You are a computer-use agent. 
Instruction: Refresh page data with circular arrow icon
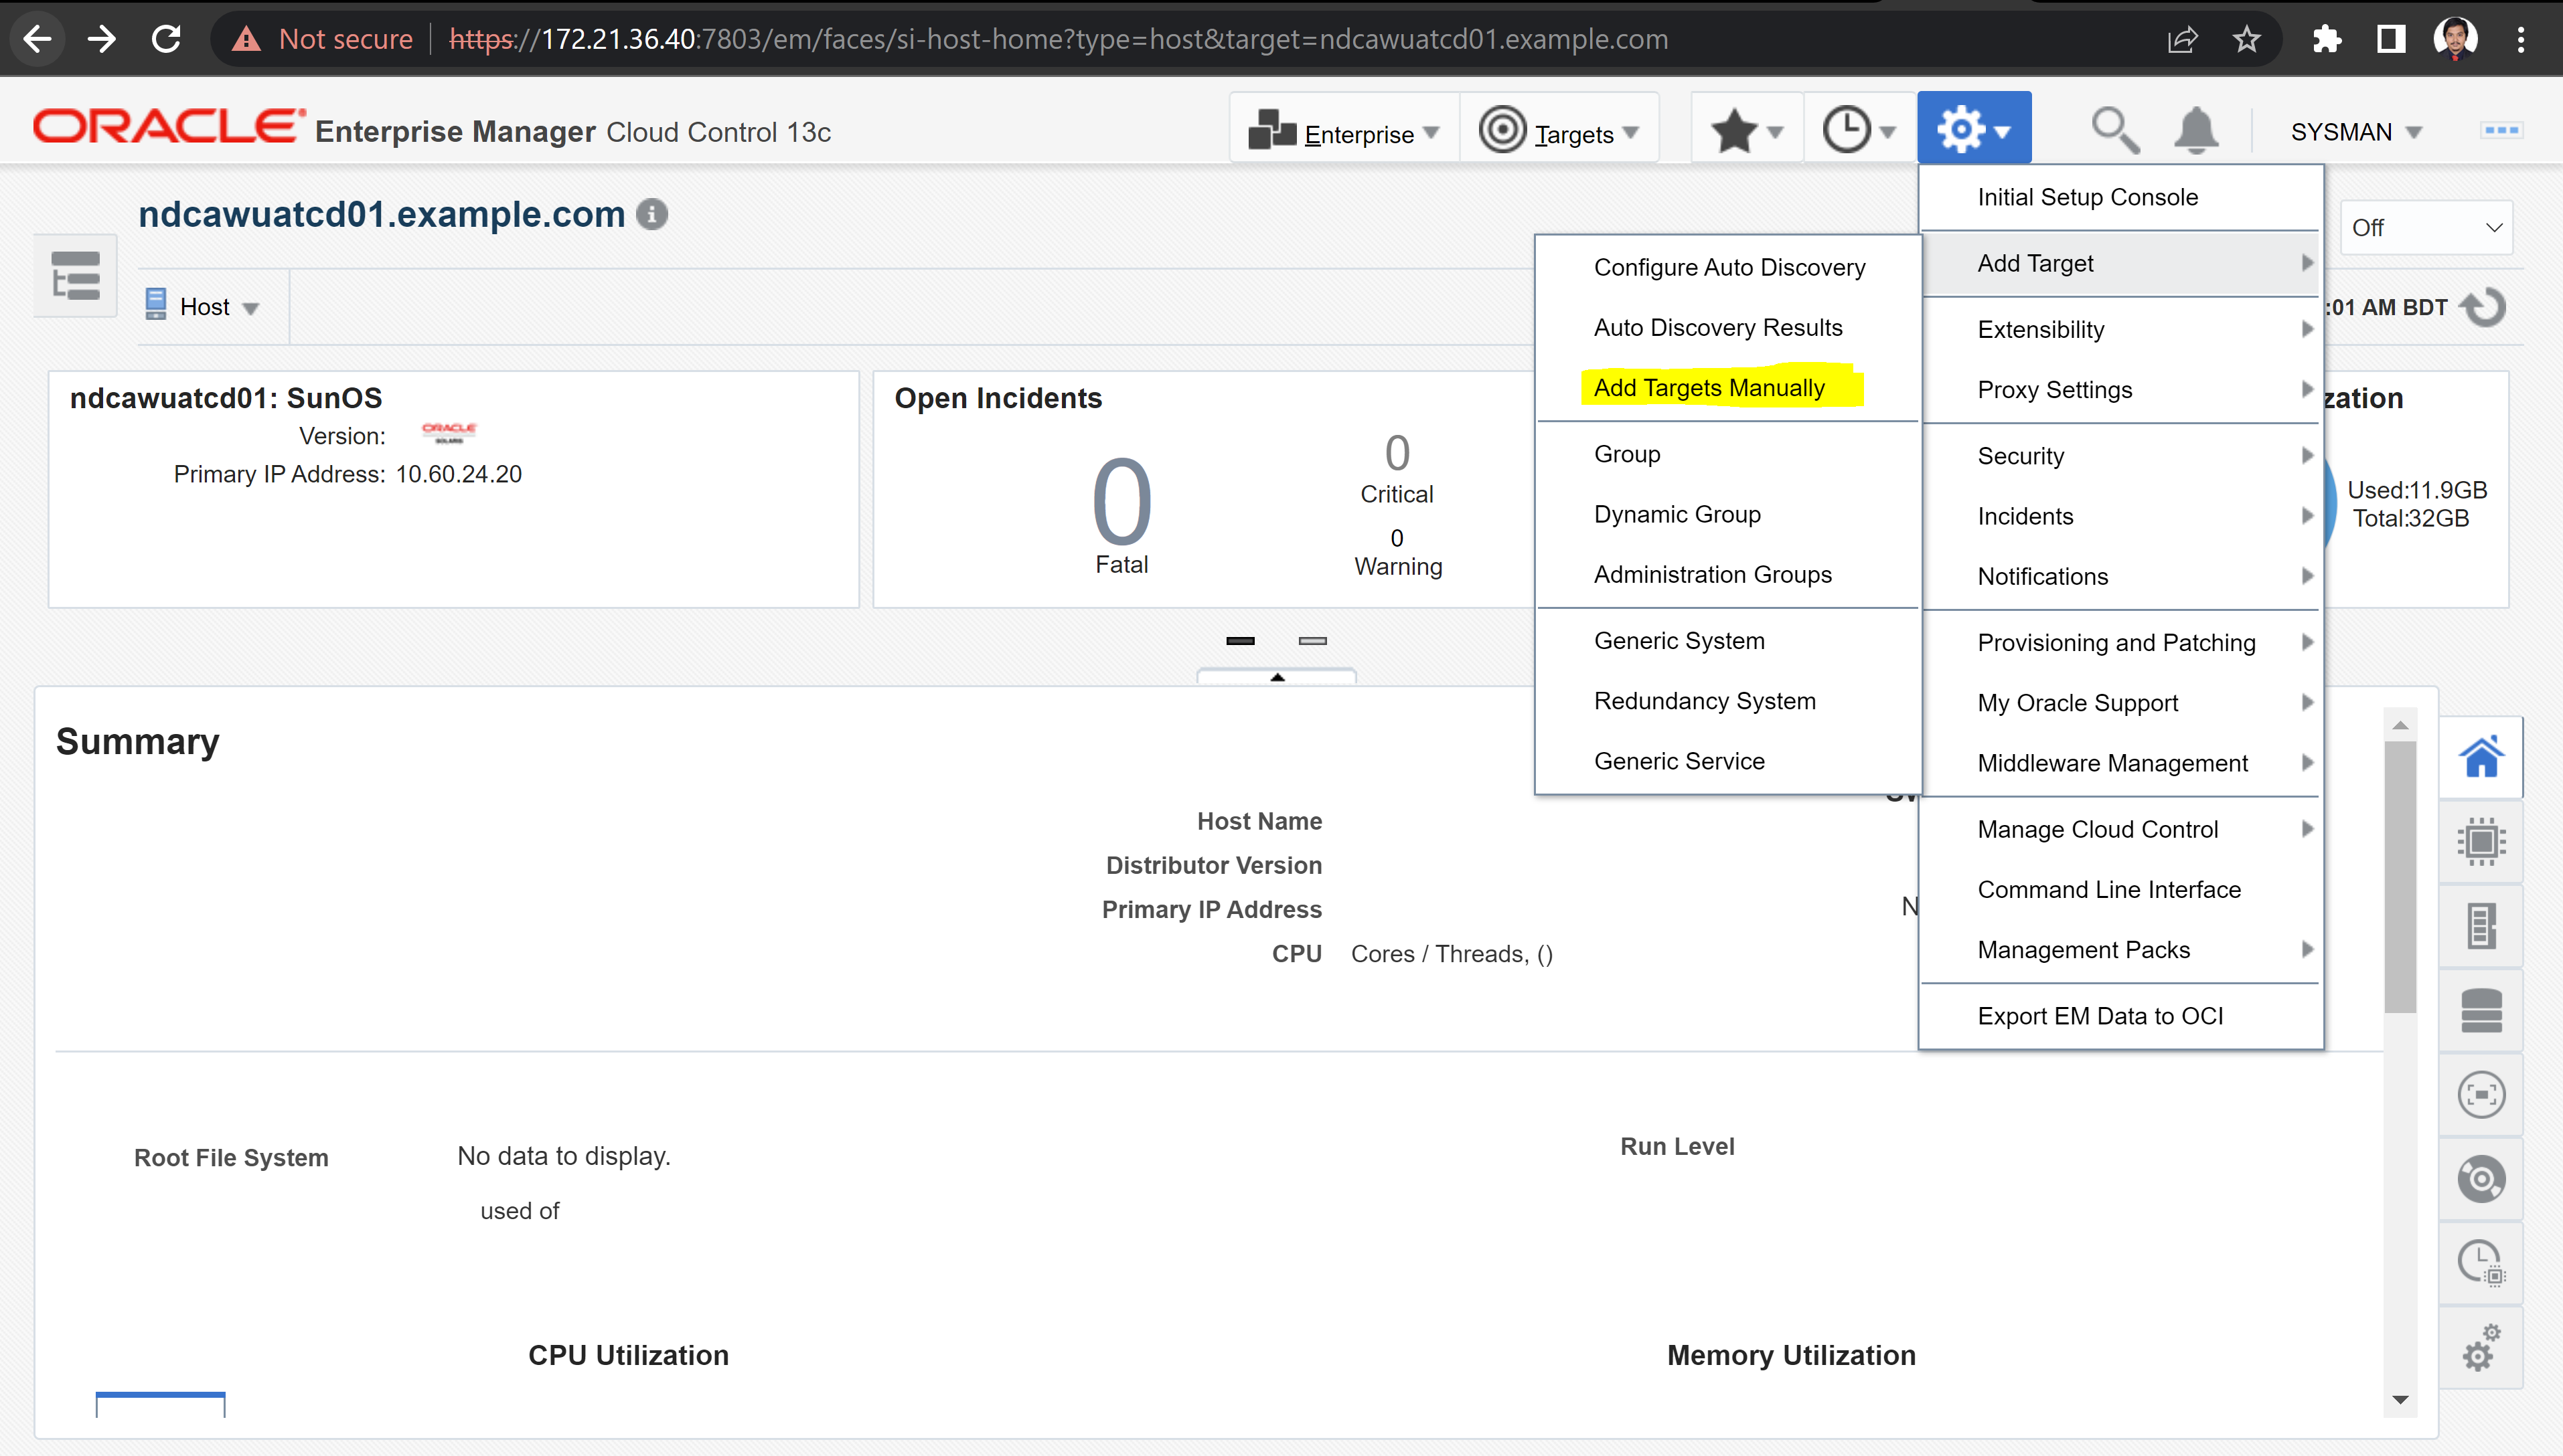pyautogui.click(x=2484, y=307)
